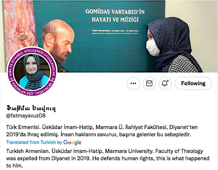
Task: Click the Armenian-script display name
Action: [31, 108]
